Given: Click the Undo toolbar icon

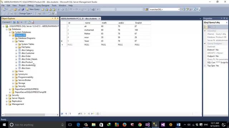Looking at the screenshot, I should 71,10.
